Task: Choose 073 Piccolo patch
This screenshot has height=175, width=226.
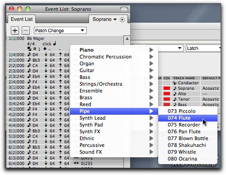Action: (x=188, y=111)
